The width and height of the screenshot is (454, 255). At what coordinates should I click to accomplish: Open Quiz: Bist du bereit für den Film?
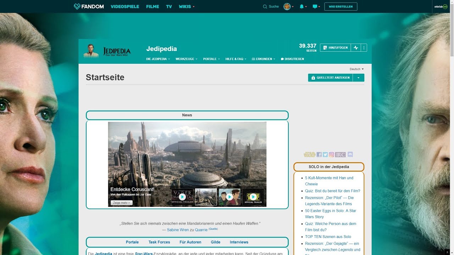(x=333, y=191)
